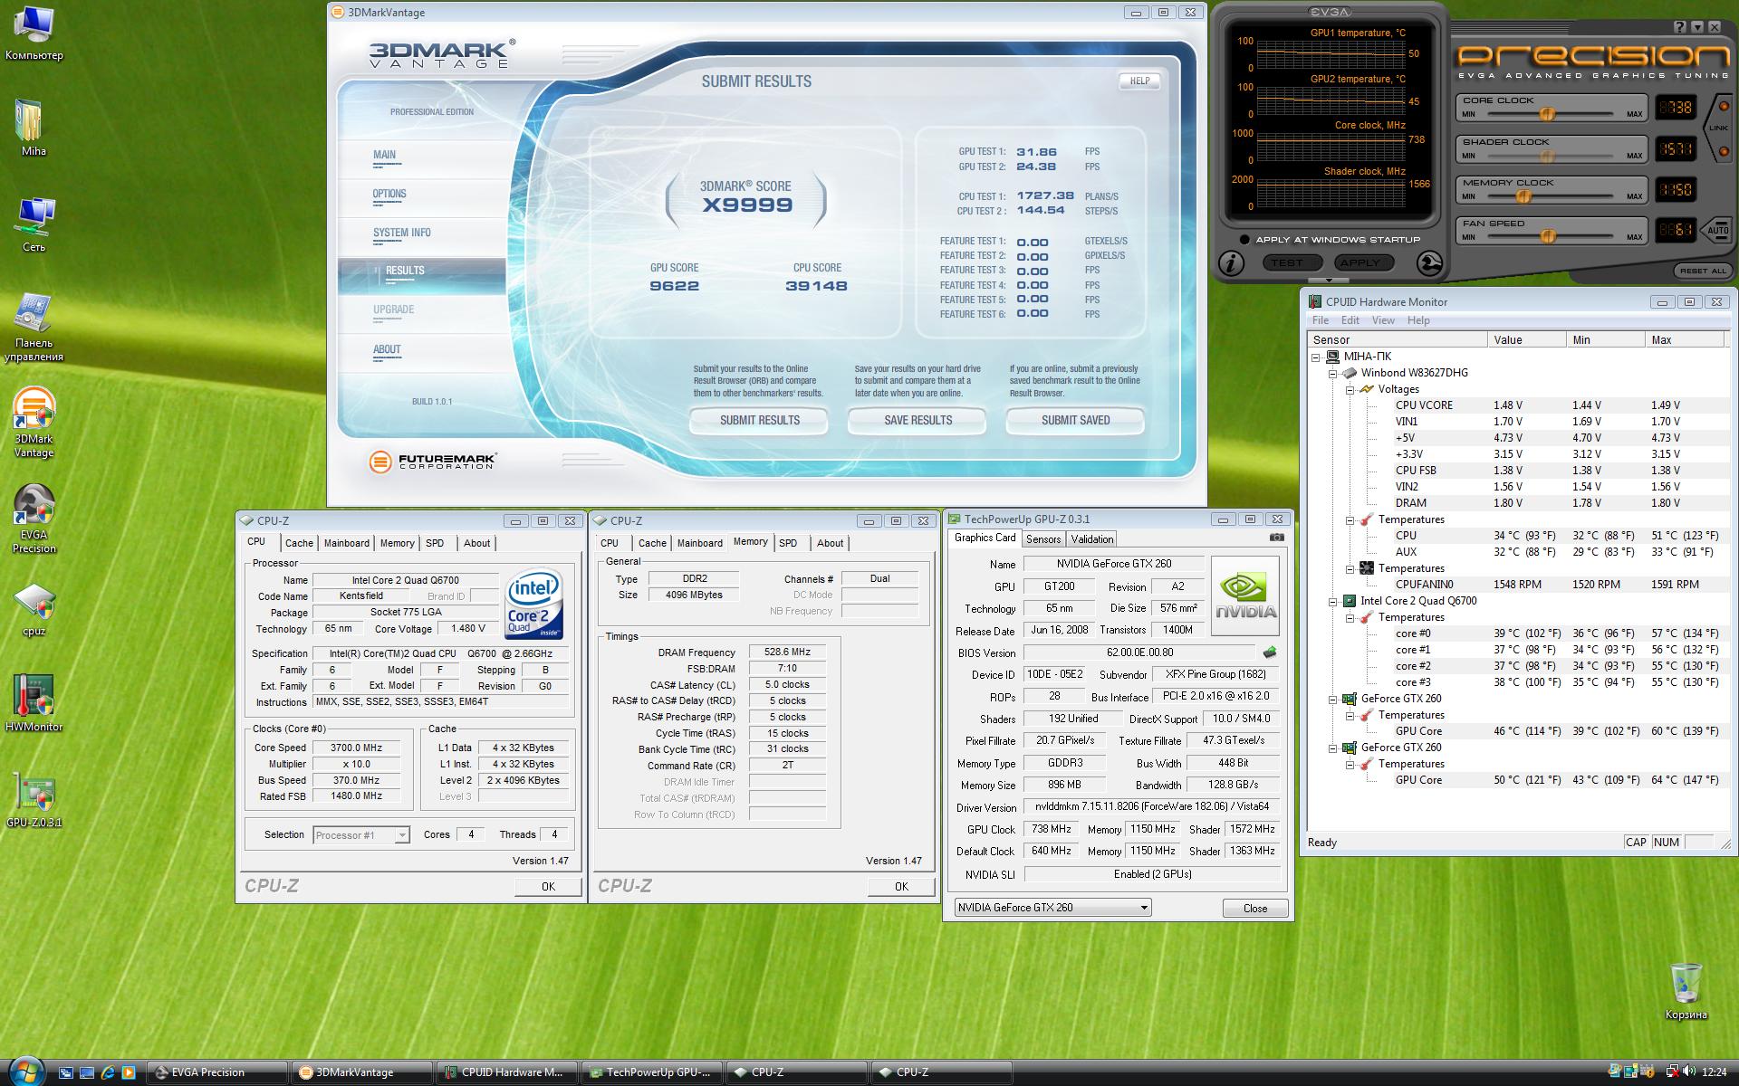1739x1086 pixels.
Task: Click the GPU-Z screenshot camera icon
Action: coord(1276,538)
